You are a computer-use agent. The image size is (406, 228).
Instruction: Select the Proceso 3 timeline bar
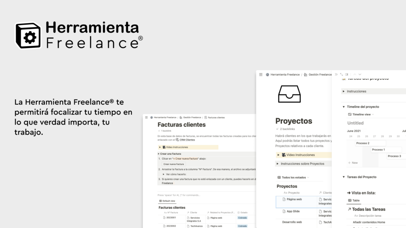tap(396, 156)
